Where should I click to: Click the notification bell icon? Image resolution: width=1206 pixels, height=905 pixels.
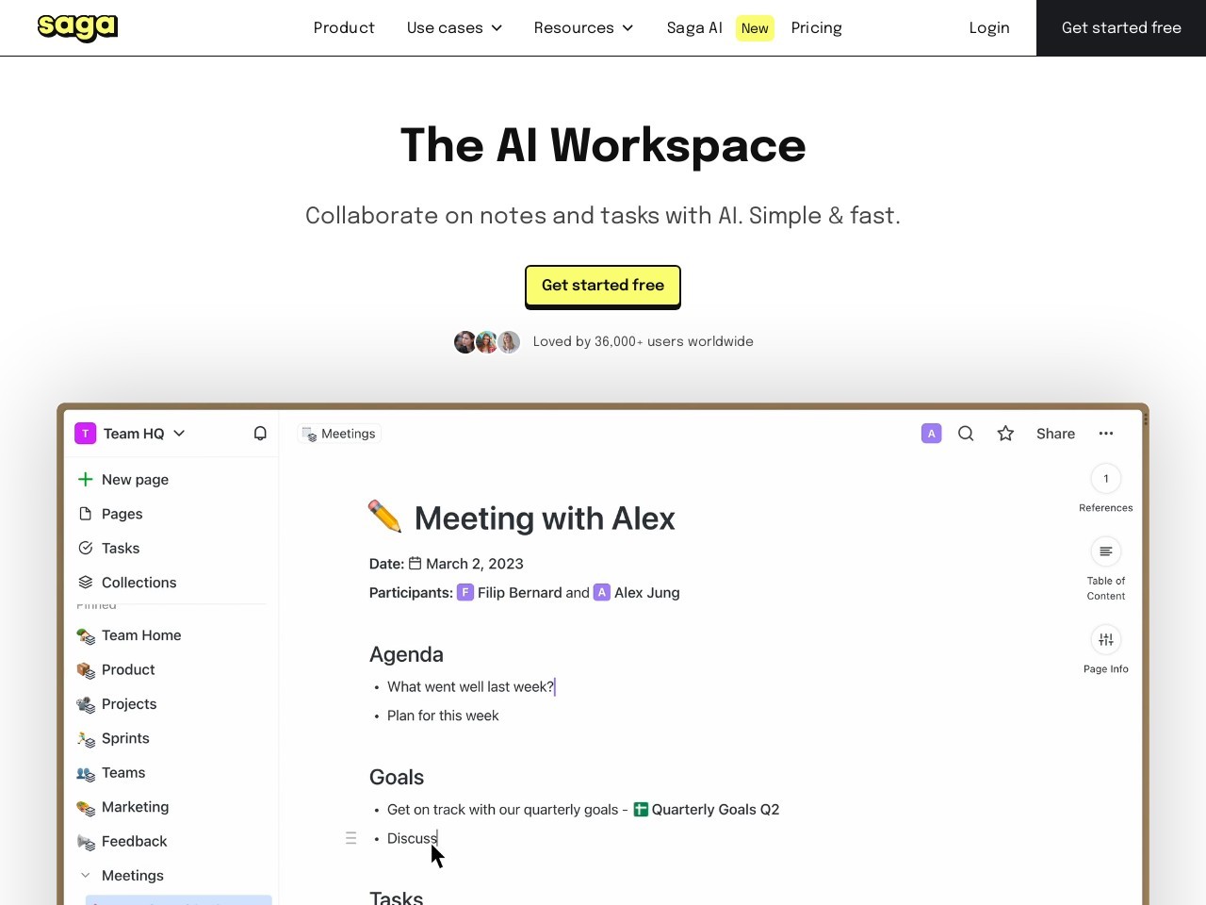tap(260, 434)
